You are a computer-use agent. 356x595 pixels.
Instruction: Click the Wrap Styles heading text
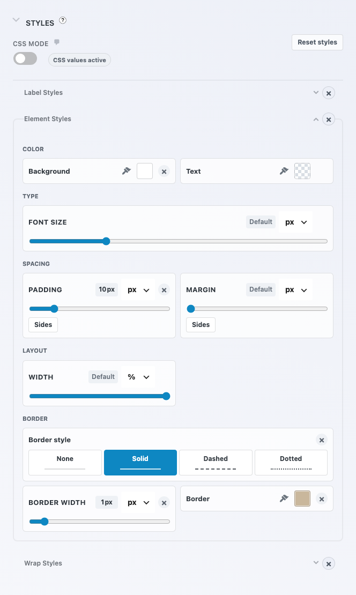[x=43, y=563]
